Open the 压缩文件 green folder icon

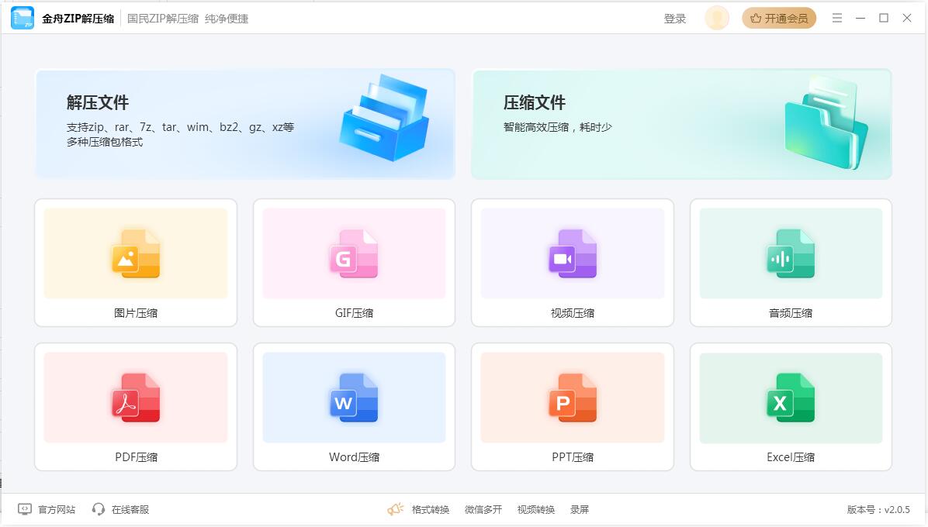[x=826, y=123]
